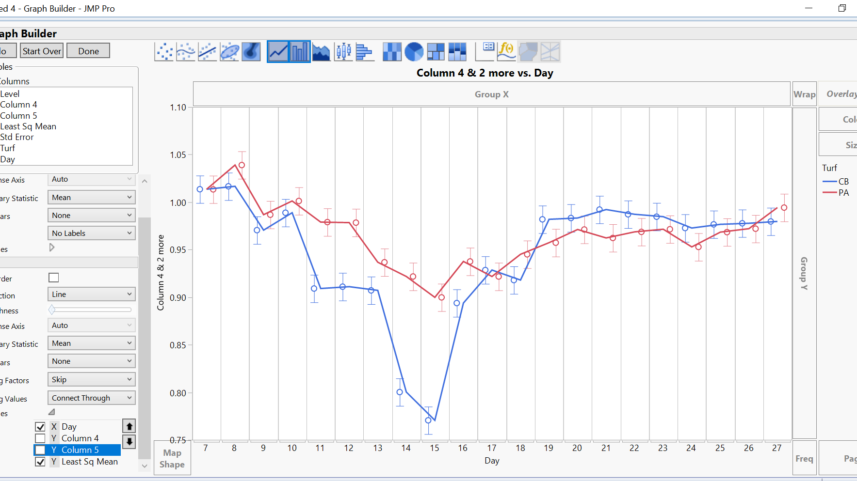Image resolution: width=857 pixels, height=481 pixels.
Task: Select the Area element icon
Action: [322, 51]
